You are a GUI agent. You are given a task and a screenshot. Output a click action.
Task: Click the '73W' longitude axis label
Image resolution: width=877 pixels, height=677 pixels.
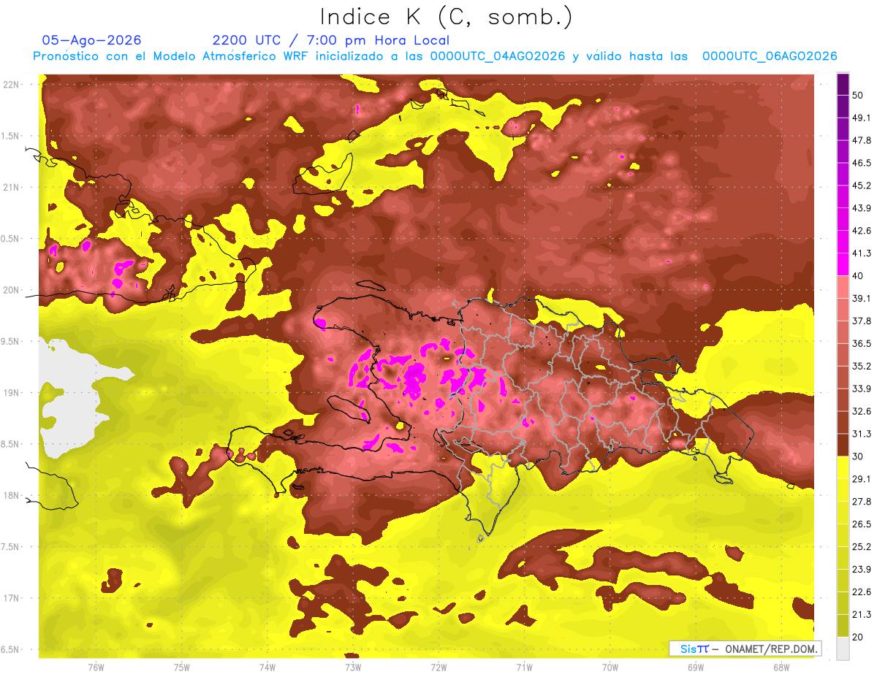tap(353, 668)
